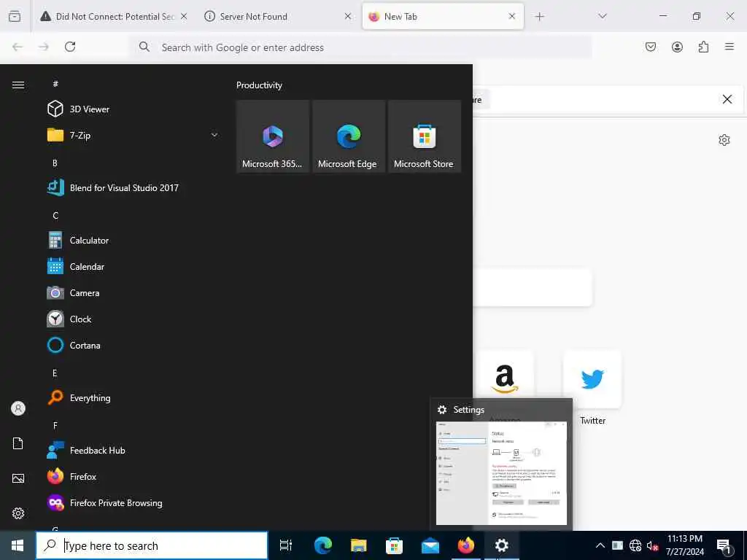The width and height of the screenshot is (747, 560).
Task: Close the New Tab tab
Action: click(511, 16)
